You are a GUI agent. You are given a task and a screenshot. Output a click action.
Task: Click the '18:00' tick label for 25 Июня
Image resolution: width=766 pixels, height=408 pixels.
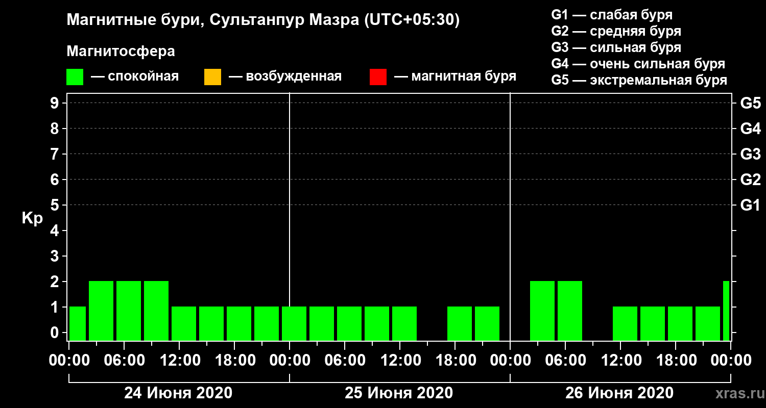[455, 361]
